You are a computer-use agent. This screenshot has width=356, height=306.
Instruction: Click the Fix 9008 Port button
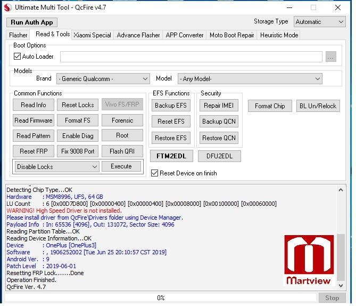(78, 151)
